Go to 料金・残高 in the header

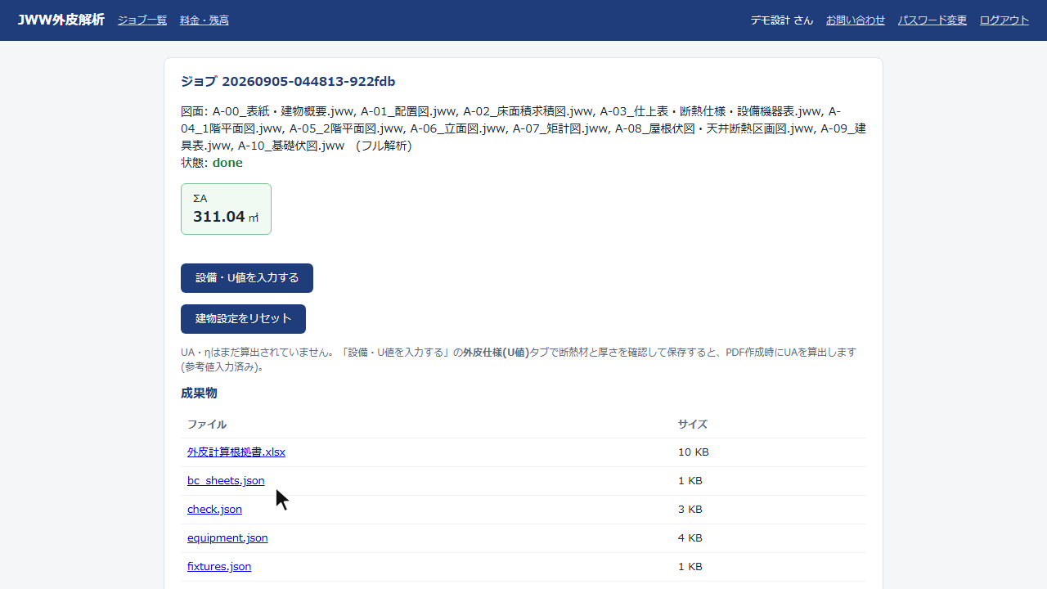click(x=204, y=20)
